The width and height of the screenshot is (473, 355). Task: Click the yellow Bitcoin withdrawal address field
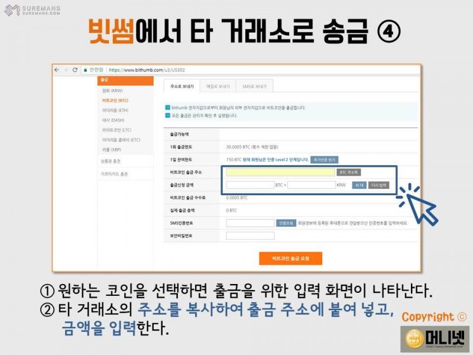pyautogui.click(x=280, y=172)
